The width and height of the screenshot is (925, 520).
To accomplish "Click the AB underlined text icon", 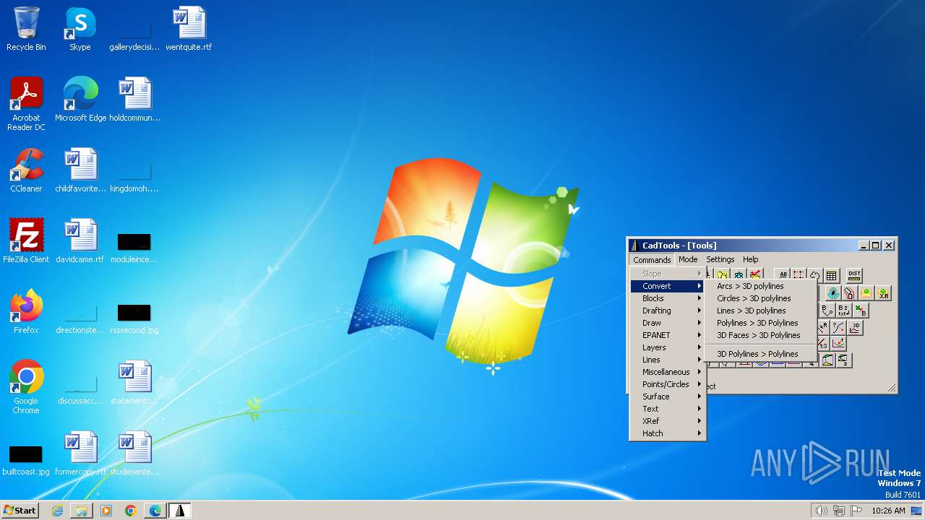I will tap(783, 275).
